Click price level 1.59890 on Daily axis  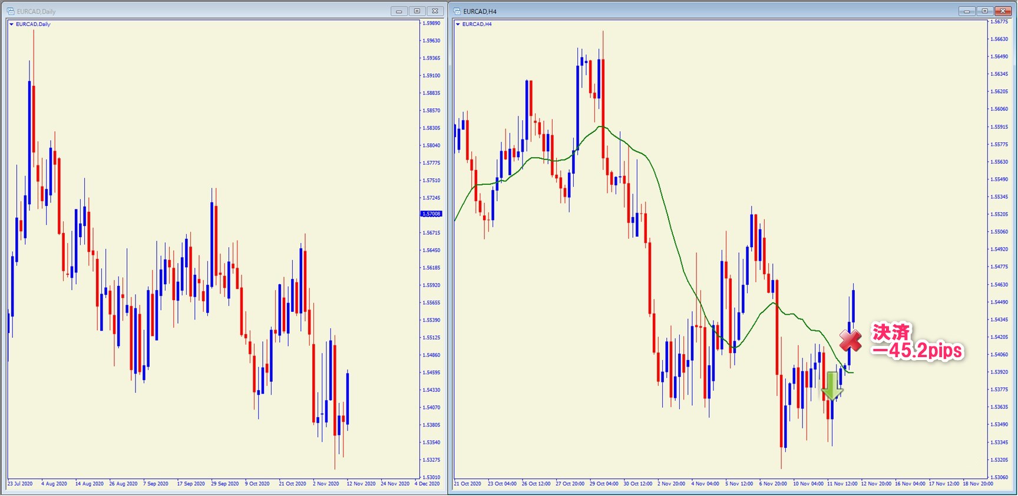pyautogui.click(x=432, y=24)
